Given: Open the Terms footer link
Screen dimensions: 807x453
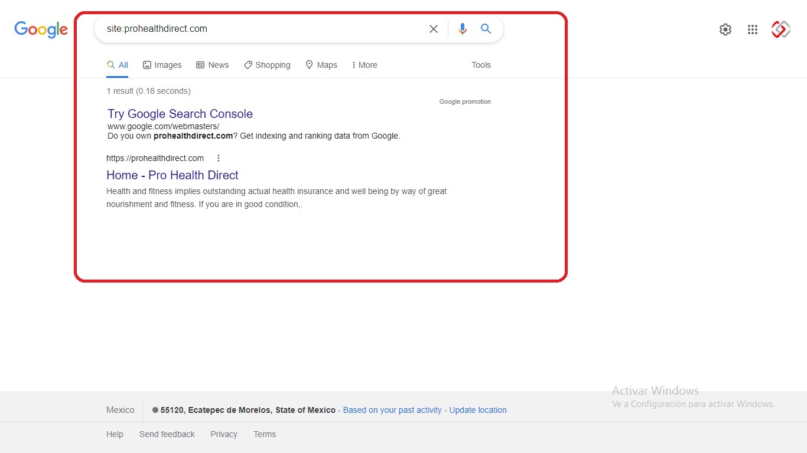Looking at the screenshot, I should (x=265, y=434).
